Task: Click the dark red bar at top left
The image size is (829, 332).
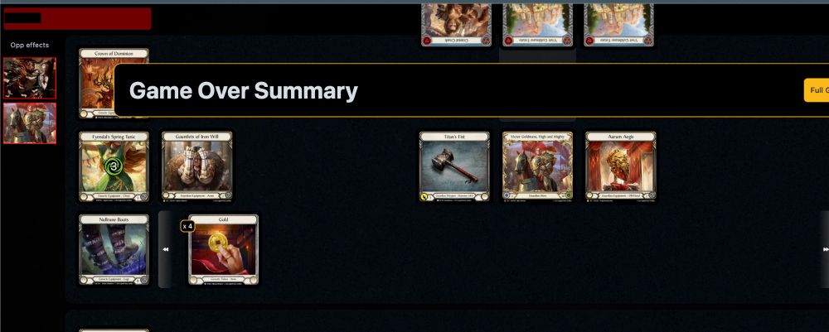Action: click(77, 18)
